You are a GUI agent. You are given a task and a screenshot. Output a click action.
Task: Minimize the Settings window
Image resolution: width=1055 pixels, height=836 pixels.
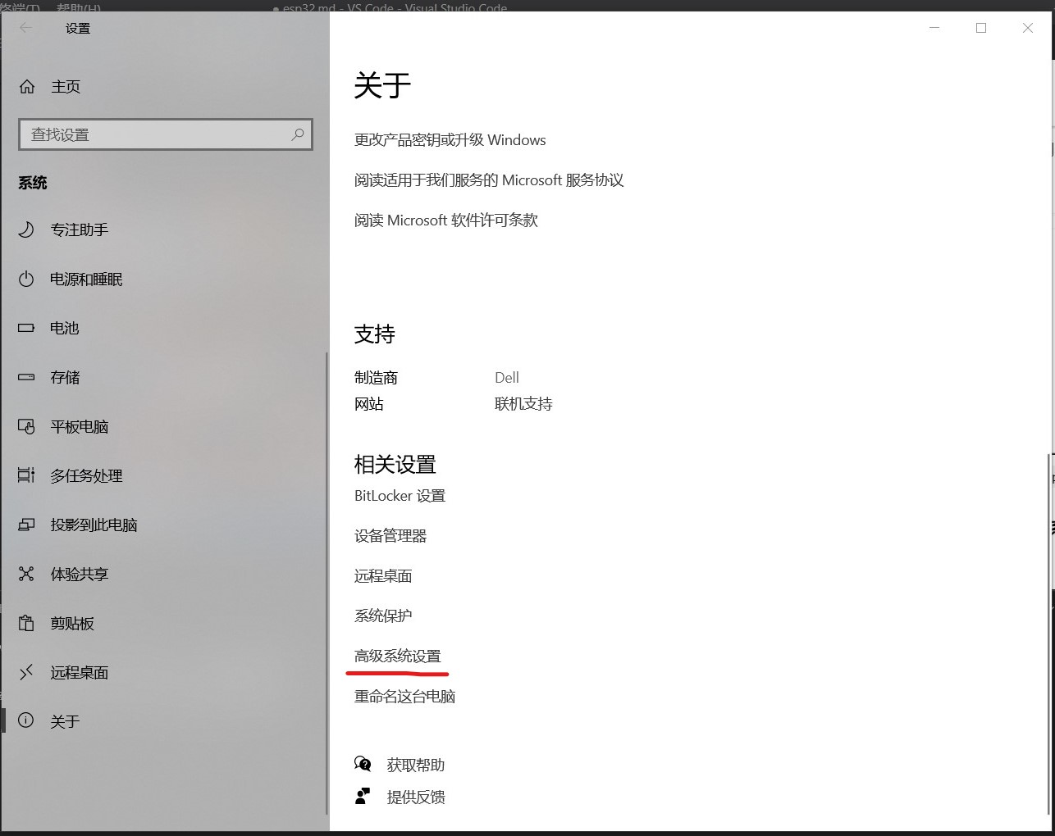934,28
